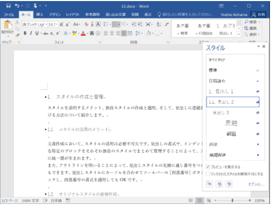
Task: Toggle underline formatting
Action: [37, 33]
